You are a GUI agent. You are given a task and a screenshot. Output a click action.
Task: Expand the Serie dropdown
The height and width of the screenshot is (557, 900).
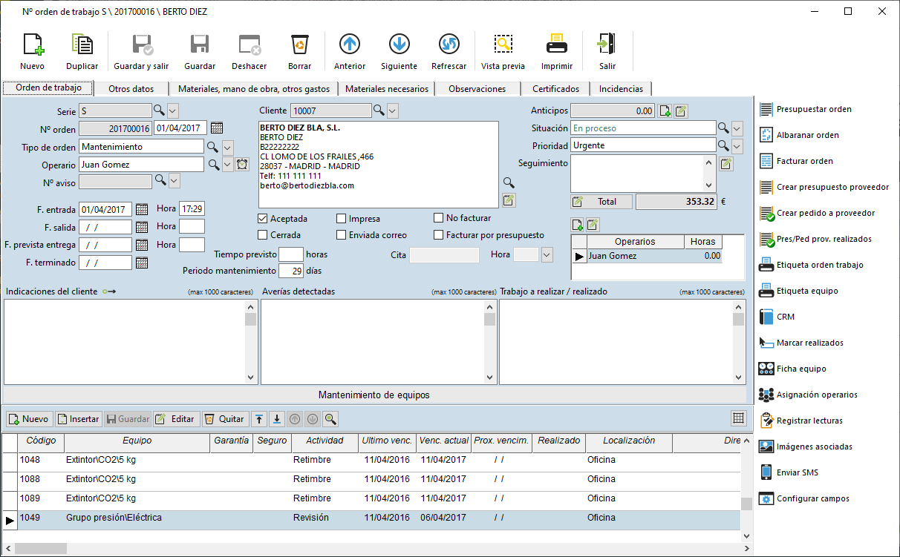tap(173, 111)
